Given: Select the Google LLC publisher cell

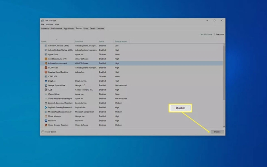Looking at the screenshot, I should coord(80,85).
